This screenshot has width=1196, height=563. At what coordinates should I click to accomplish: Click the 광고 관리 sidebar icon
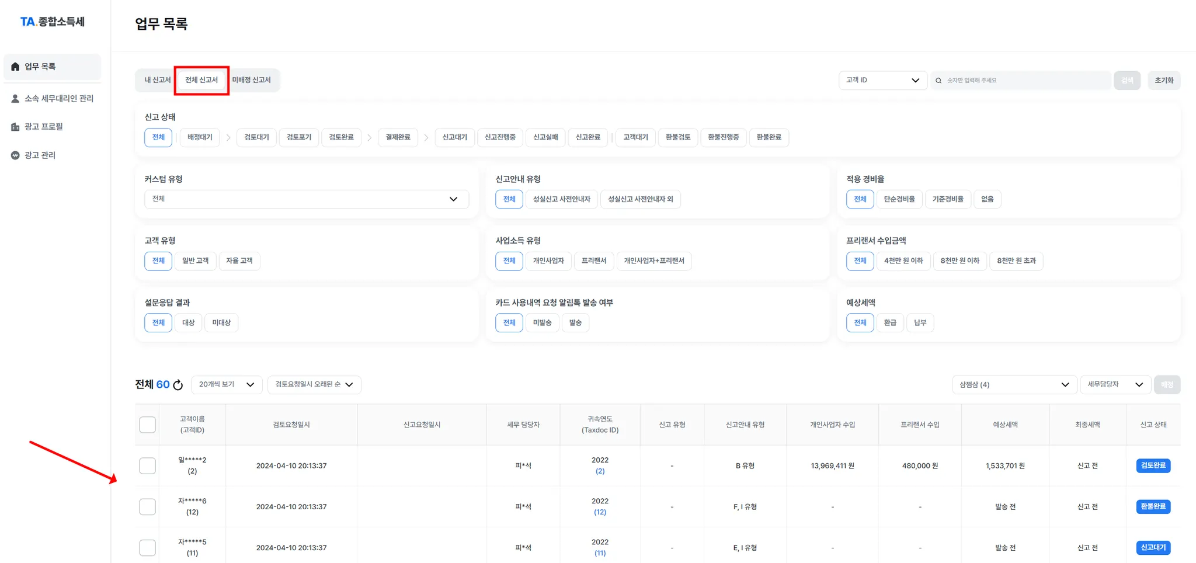coord(15,155)
